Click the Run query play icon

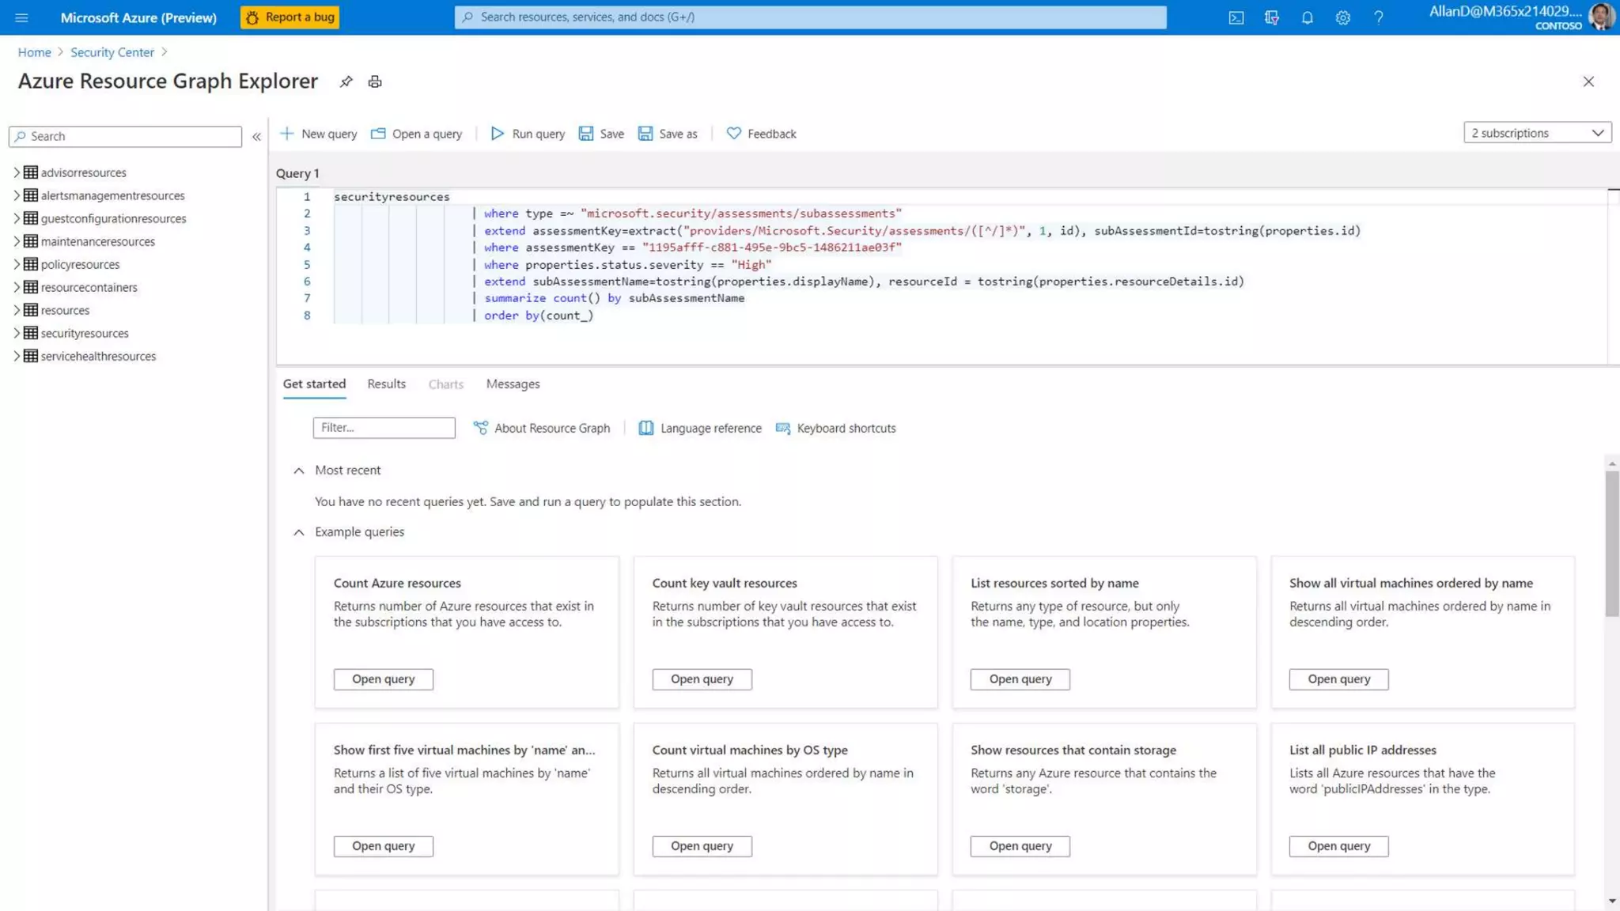[497, 134]
